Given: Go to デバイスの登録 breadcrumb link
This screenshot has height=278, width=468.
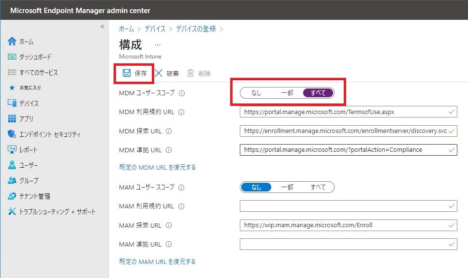Looking at the screenshot, I should coord(196,29).
